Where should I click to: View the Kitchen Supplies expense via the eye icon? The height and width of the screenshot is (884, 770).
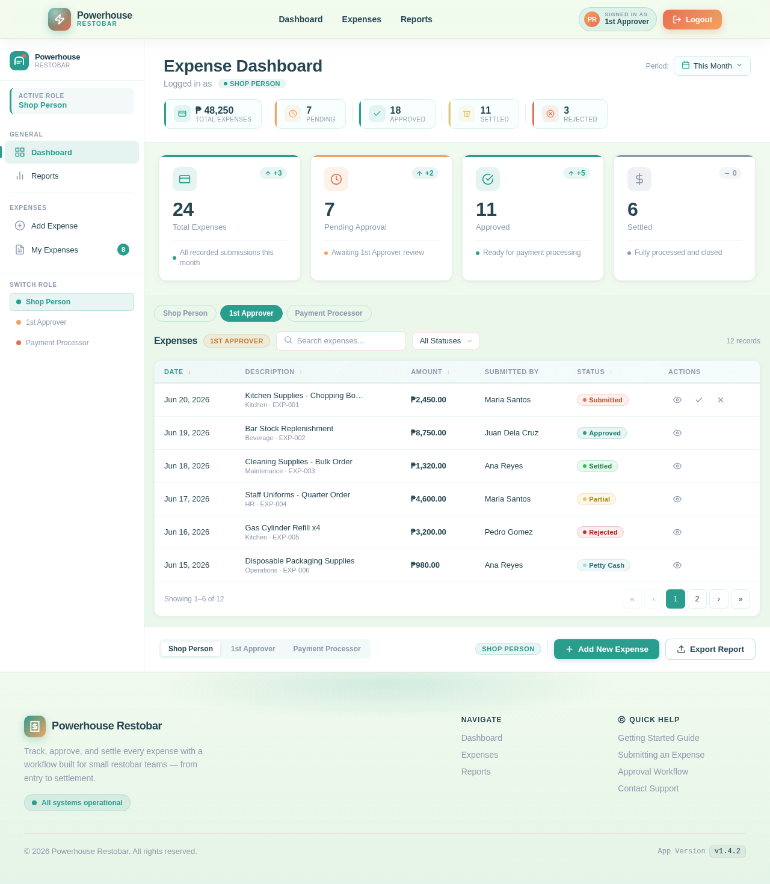click(677, 400)
